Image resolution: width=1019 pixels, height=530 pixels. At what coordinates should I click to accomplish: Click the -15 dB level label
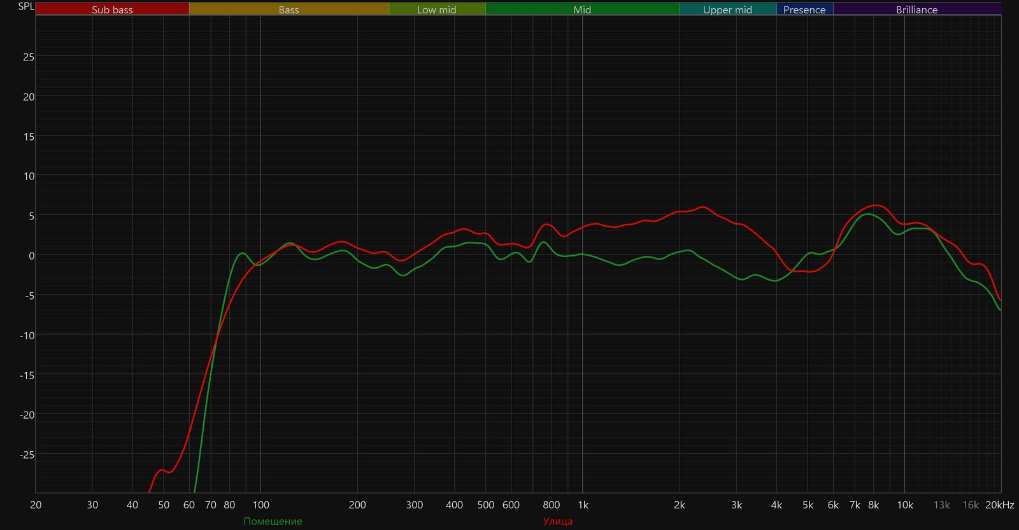click(27, 375)
